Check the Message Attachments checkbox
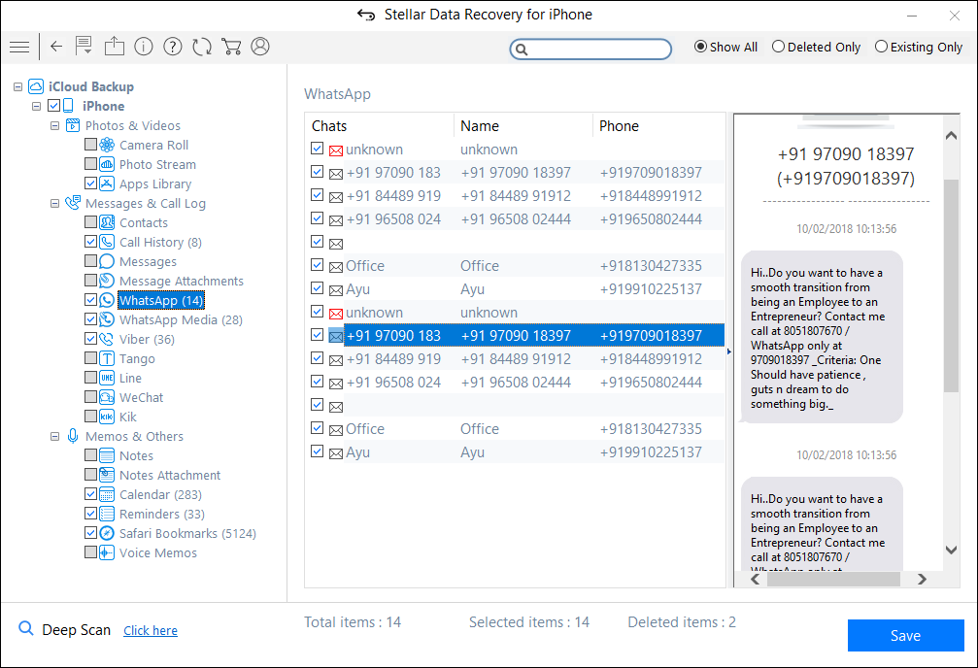This screenshot has height=668, width=978. (x=90, y=280)
